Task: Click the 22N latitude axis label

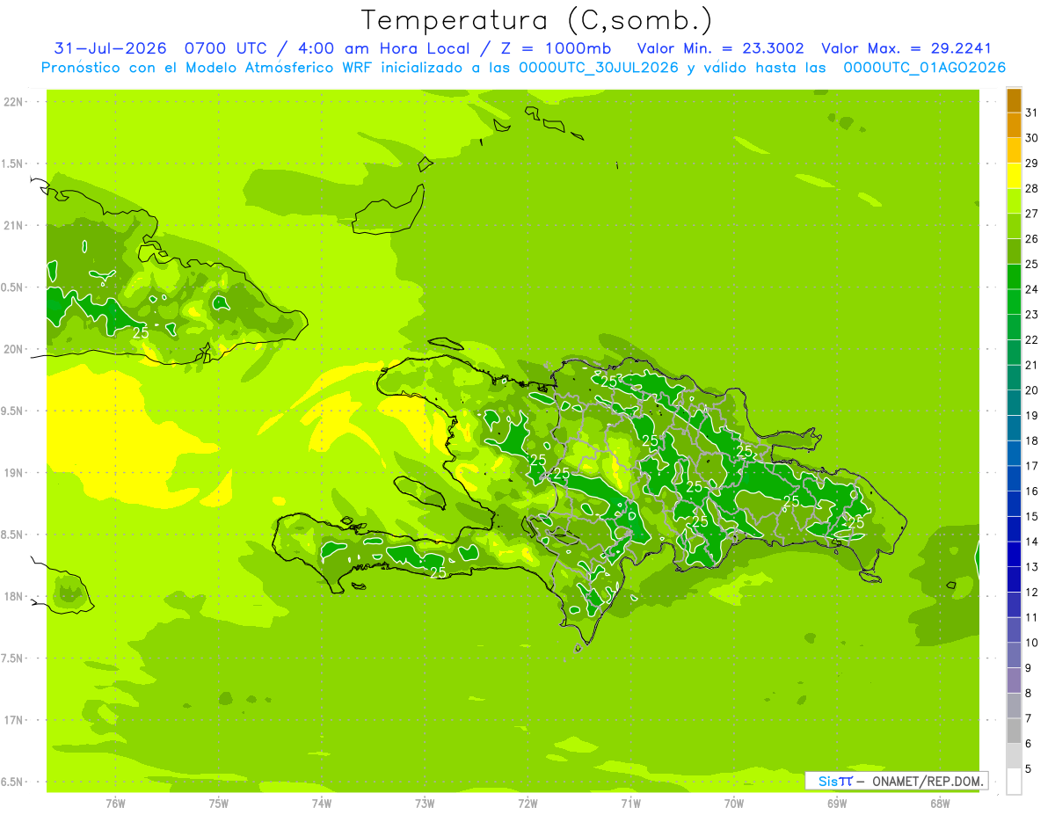Action: pos(14,102)
